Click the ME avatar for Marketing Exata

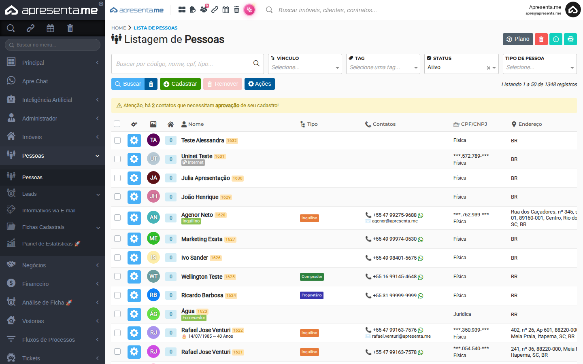pos(153,239)
